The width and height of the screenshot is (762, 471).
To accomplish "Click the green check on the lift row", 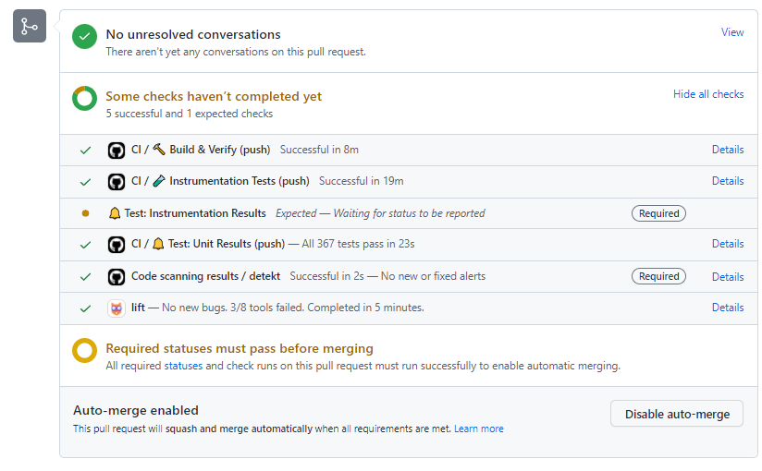I will point(85,308).
